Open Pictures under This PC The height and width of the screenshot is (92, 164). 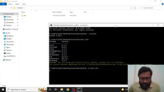9,50
